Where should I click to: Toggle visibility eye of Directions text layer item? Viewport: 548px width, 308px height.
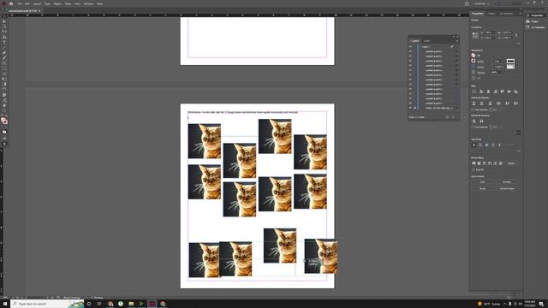pyautogui.click(x=410, y=108)
